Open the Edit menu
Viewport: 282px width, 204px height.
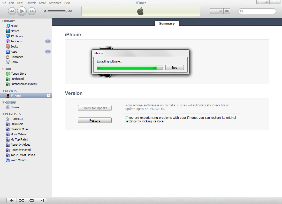(11, 3)
